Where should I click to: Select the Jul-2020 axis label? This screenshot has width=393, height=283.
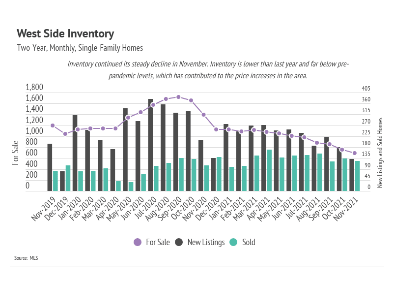145,208
